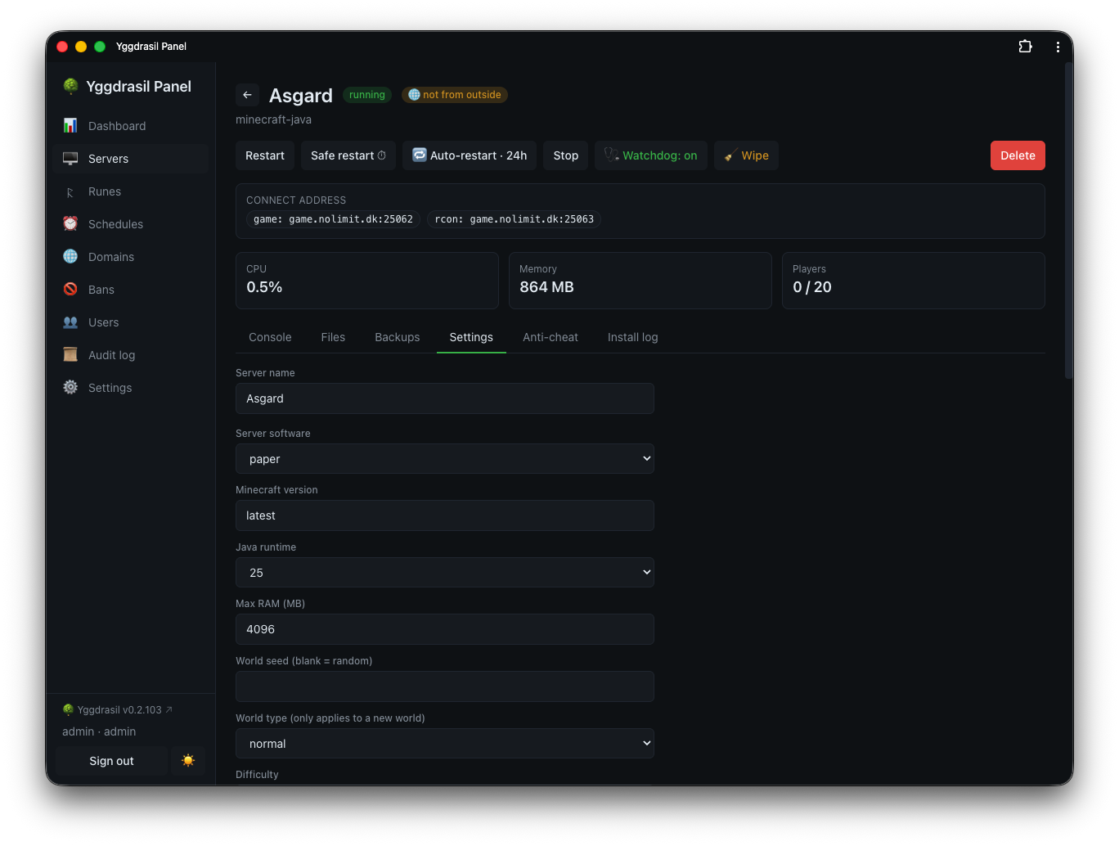This screenshot has height=846, width=1119.
Task: Click the red Delete button
Action: [x=1018, y=155]
